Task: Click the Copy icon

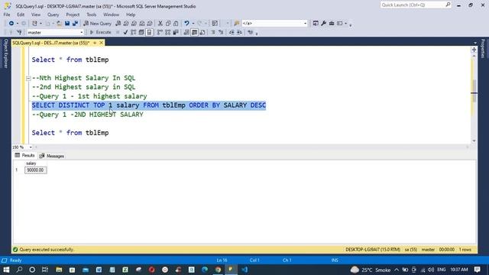Action: tap(168, 24)
